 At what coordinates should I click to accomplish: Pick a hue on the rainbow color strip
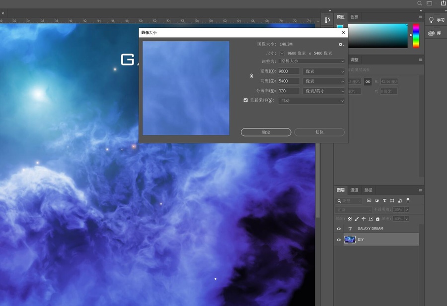click(x=416, y=36)
